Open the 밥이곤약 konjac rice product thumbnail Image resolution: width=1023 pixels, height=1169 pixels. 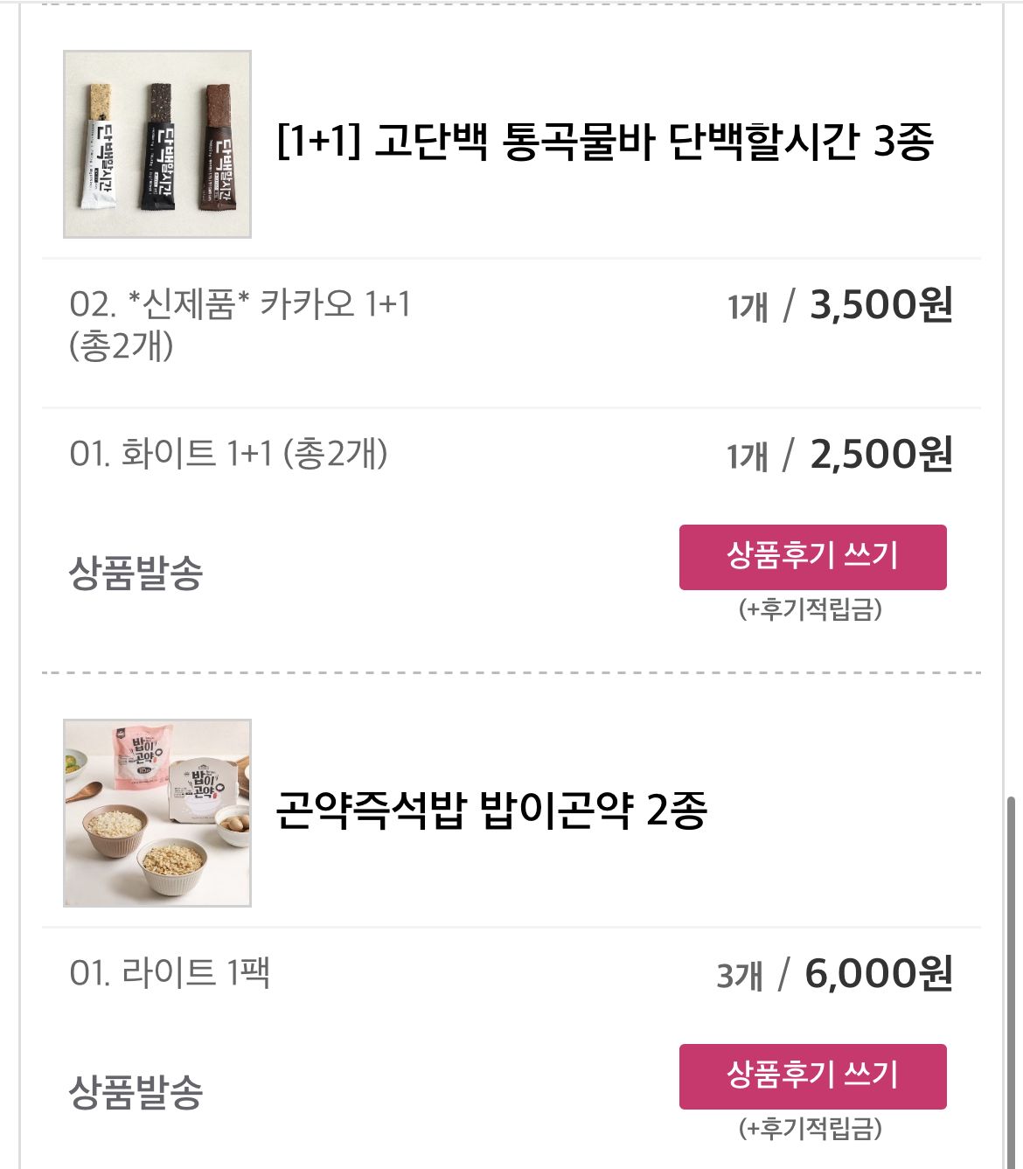[x=157, y=813]
